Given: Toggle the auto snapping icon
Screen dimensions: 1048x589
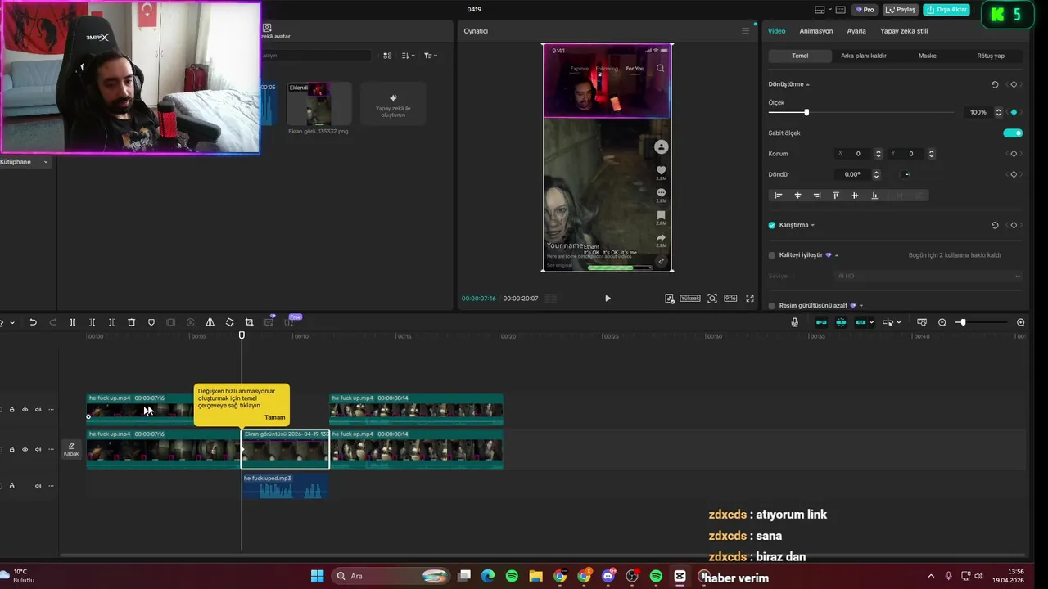Looking at the screenshot, I should (841, 322).
